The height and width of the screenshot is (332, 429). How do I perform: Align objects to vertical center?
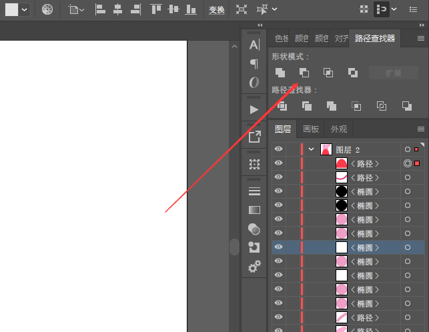click(x=173, y=9)
